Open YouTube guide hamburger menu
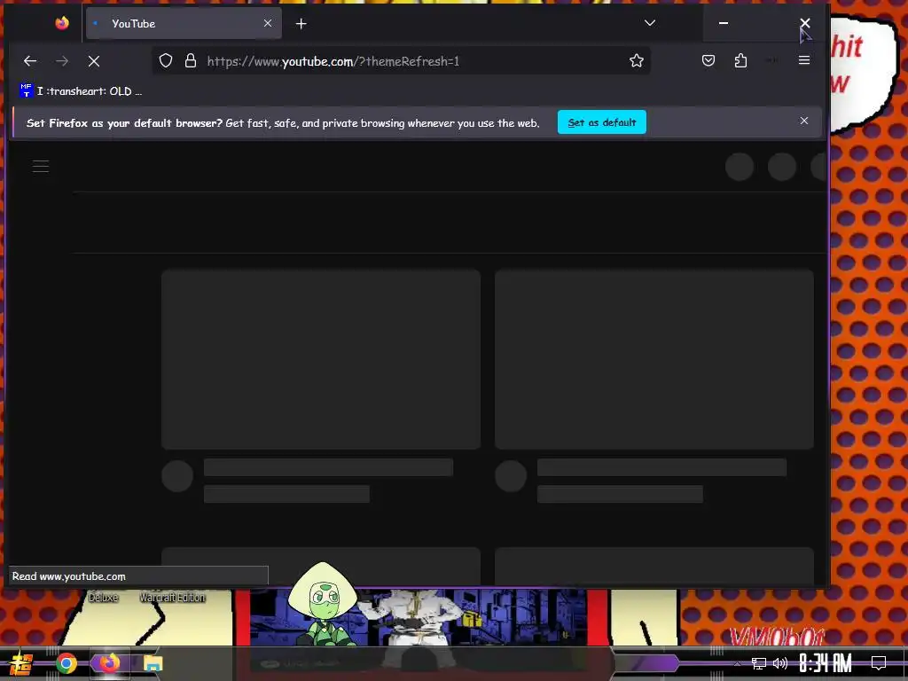908x681 pixels. (41, 167)
